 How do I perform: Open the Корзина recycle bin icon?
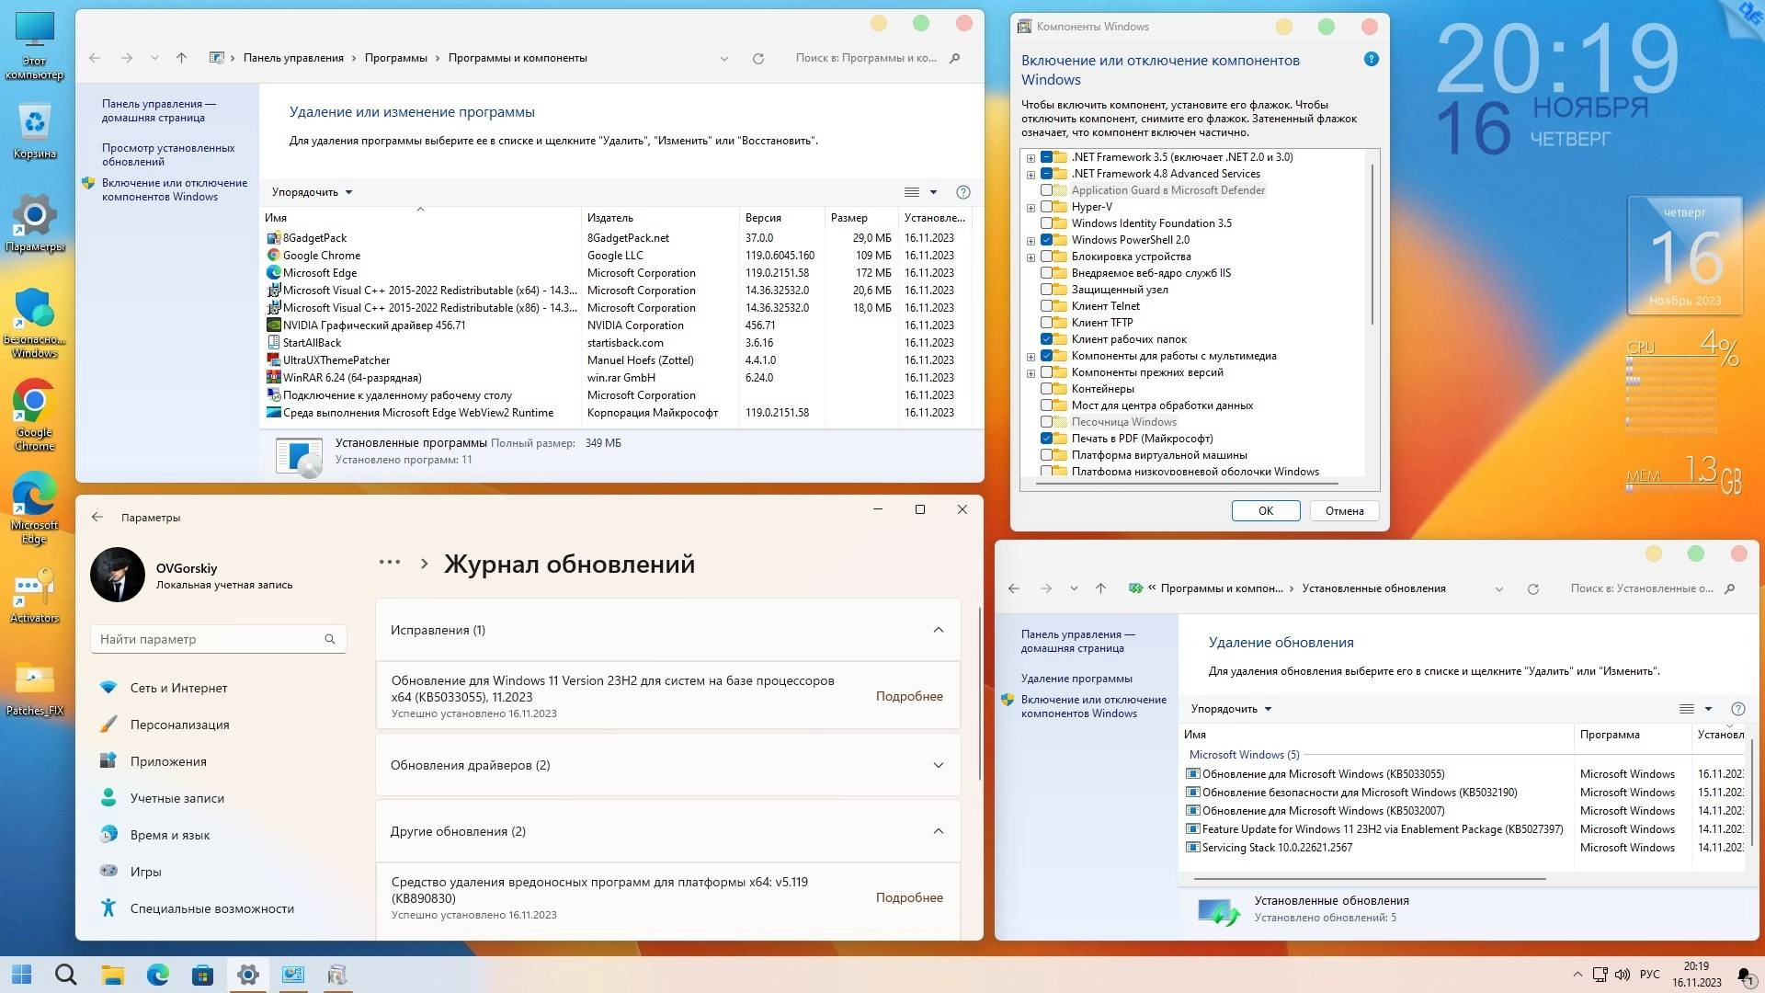coord(35,131)
